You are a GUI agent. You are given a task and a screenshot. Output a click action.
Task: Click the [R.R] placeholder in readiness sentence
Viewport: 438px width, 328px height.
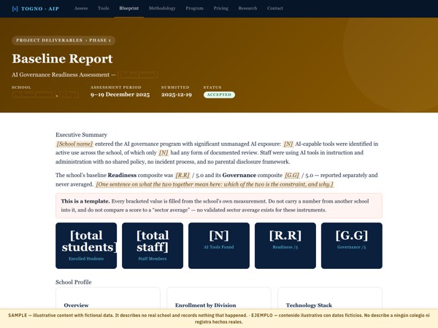pyautogui.click(x=182, y=176)
